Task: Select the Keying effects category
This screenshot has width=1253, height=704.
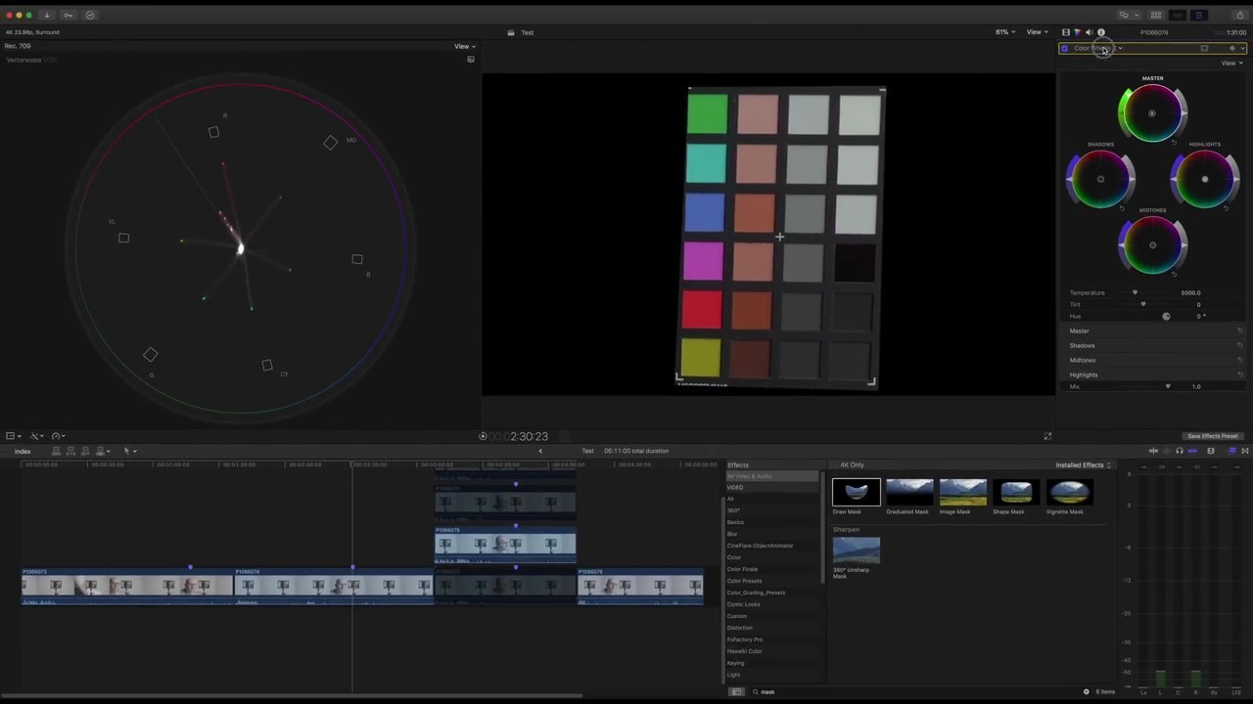Action: 735,663
